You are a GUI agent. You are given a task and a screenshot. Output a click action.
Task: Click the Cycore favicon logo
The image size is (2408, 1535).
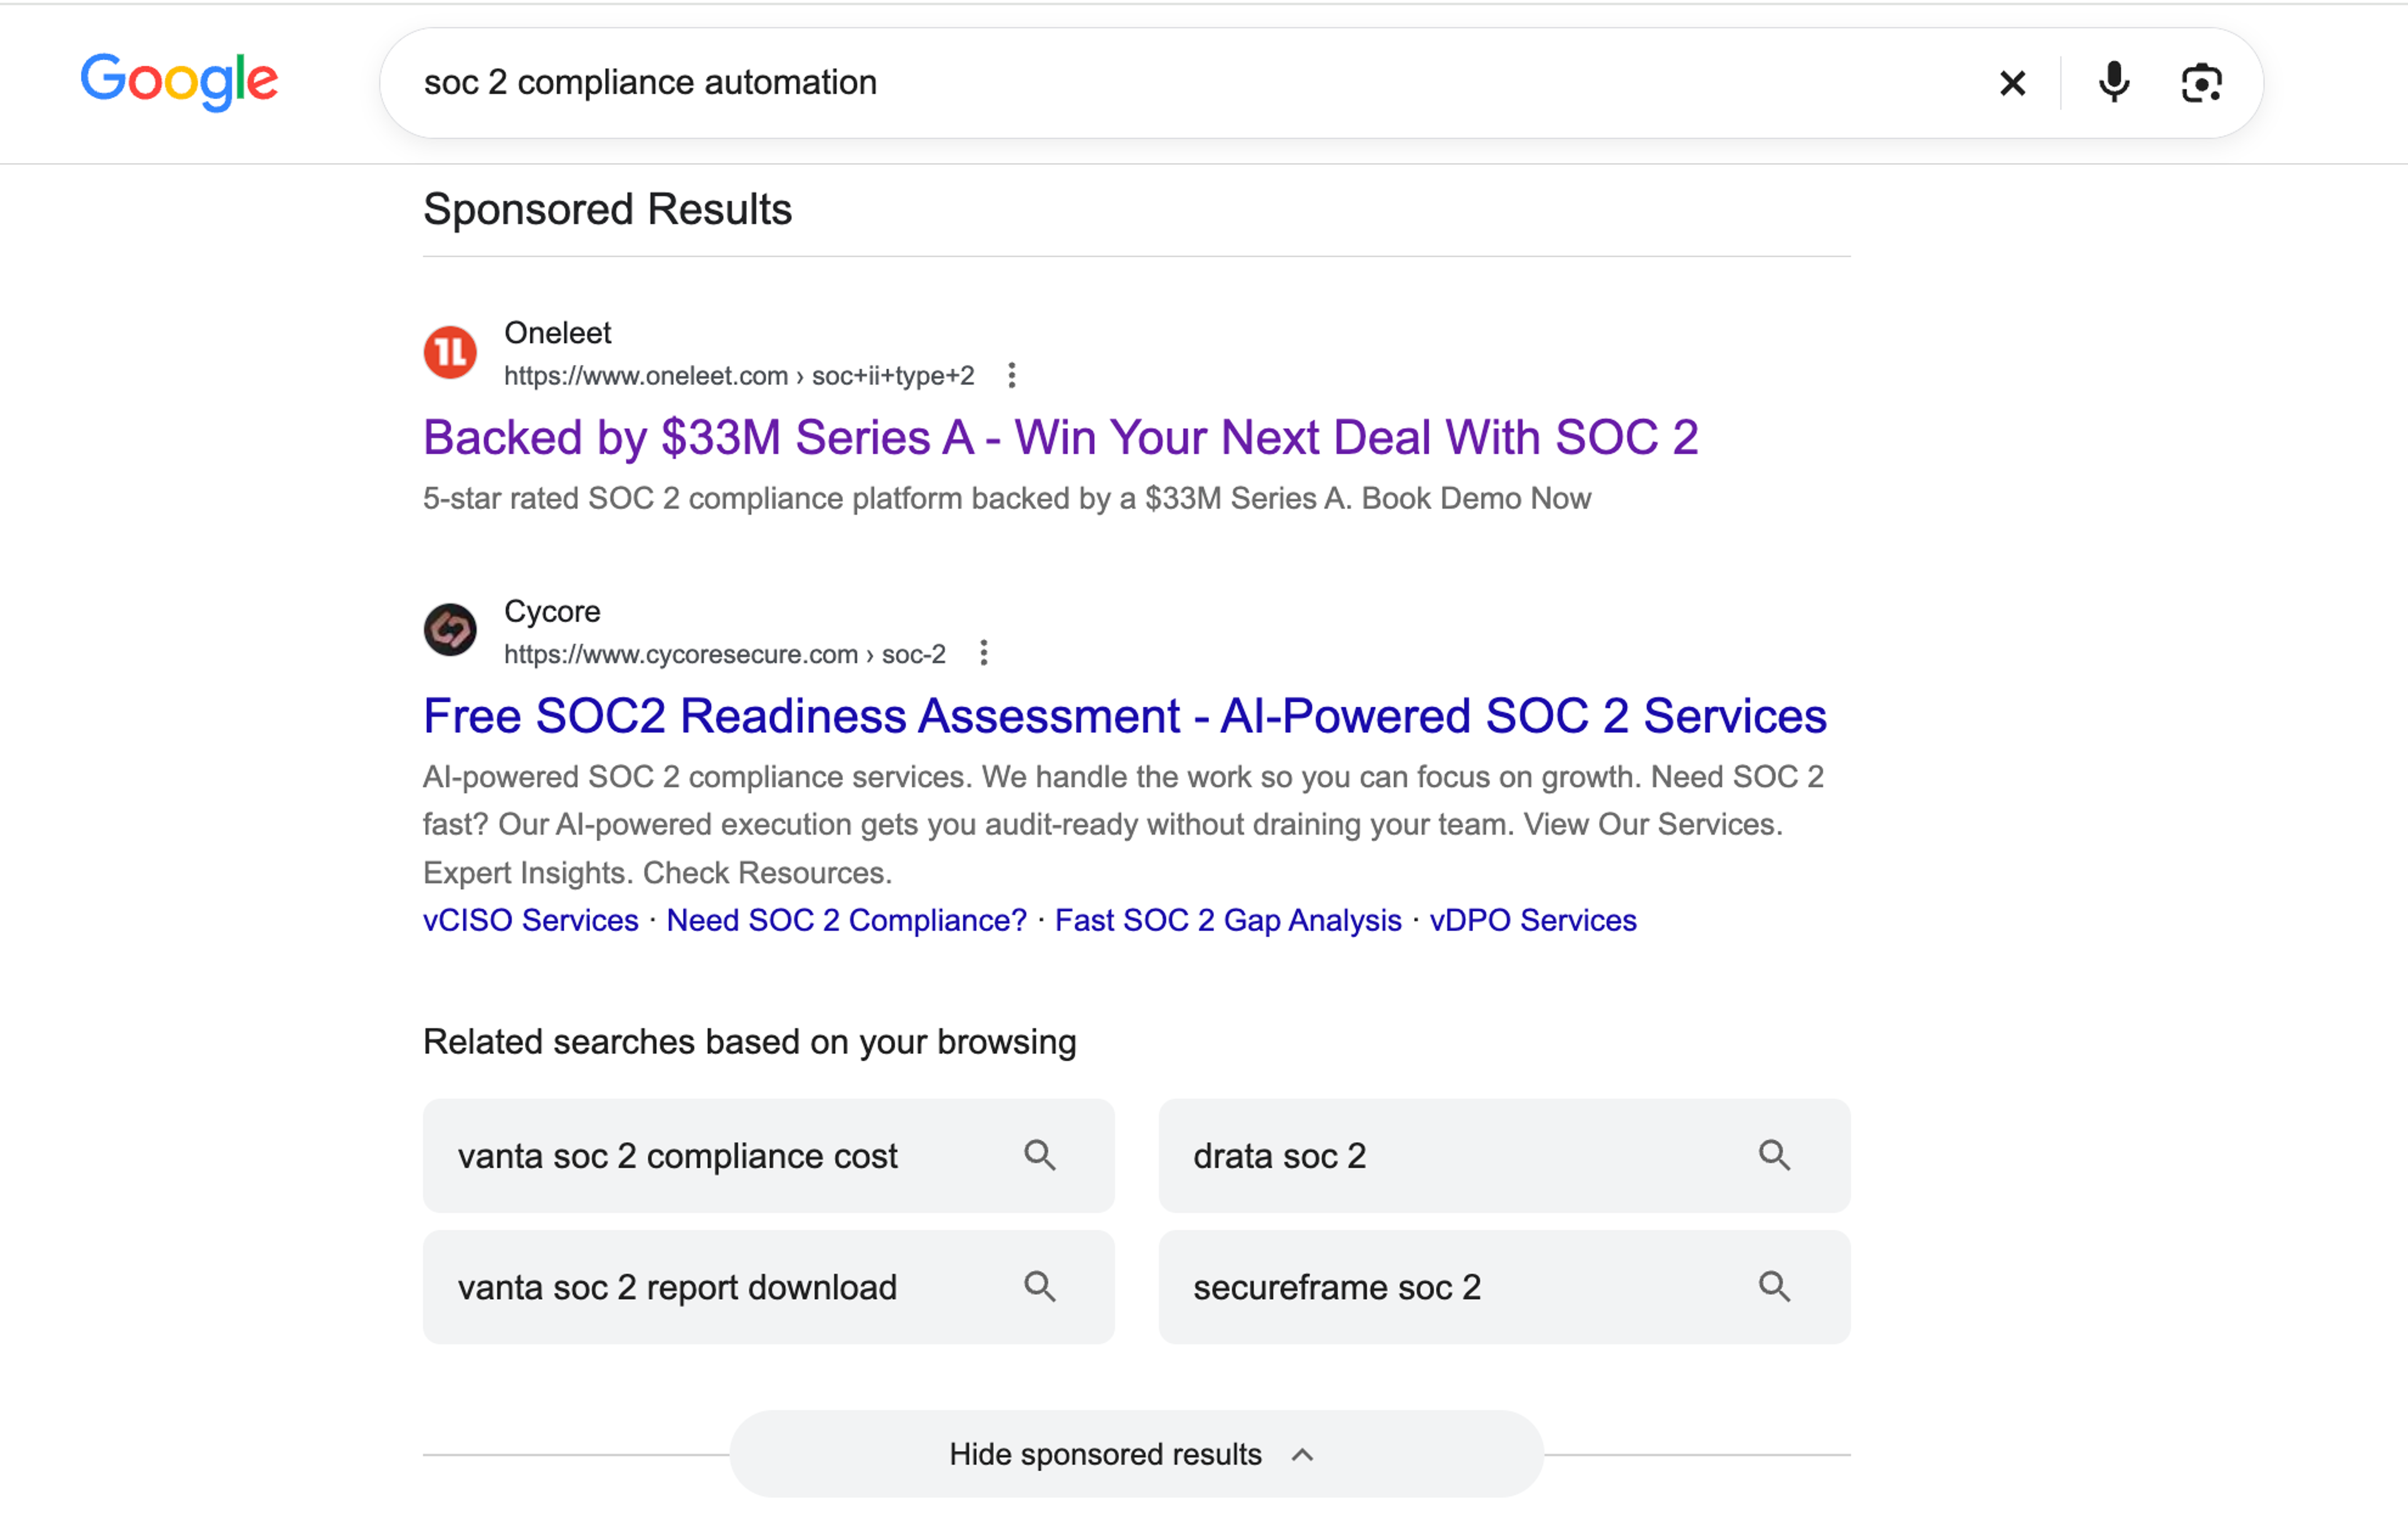point(450,631)
